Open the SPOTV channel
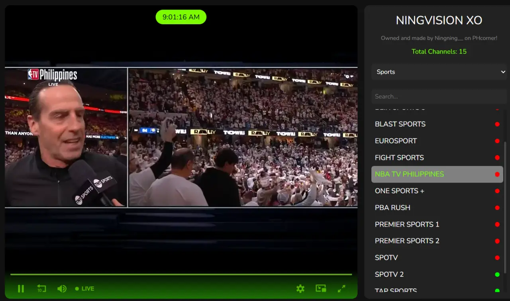 coord(437,258)
